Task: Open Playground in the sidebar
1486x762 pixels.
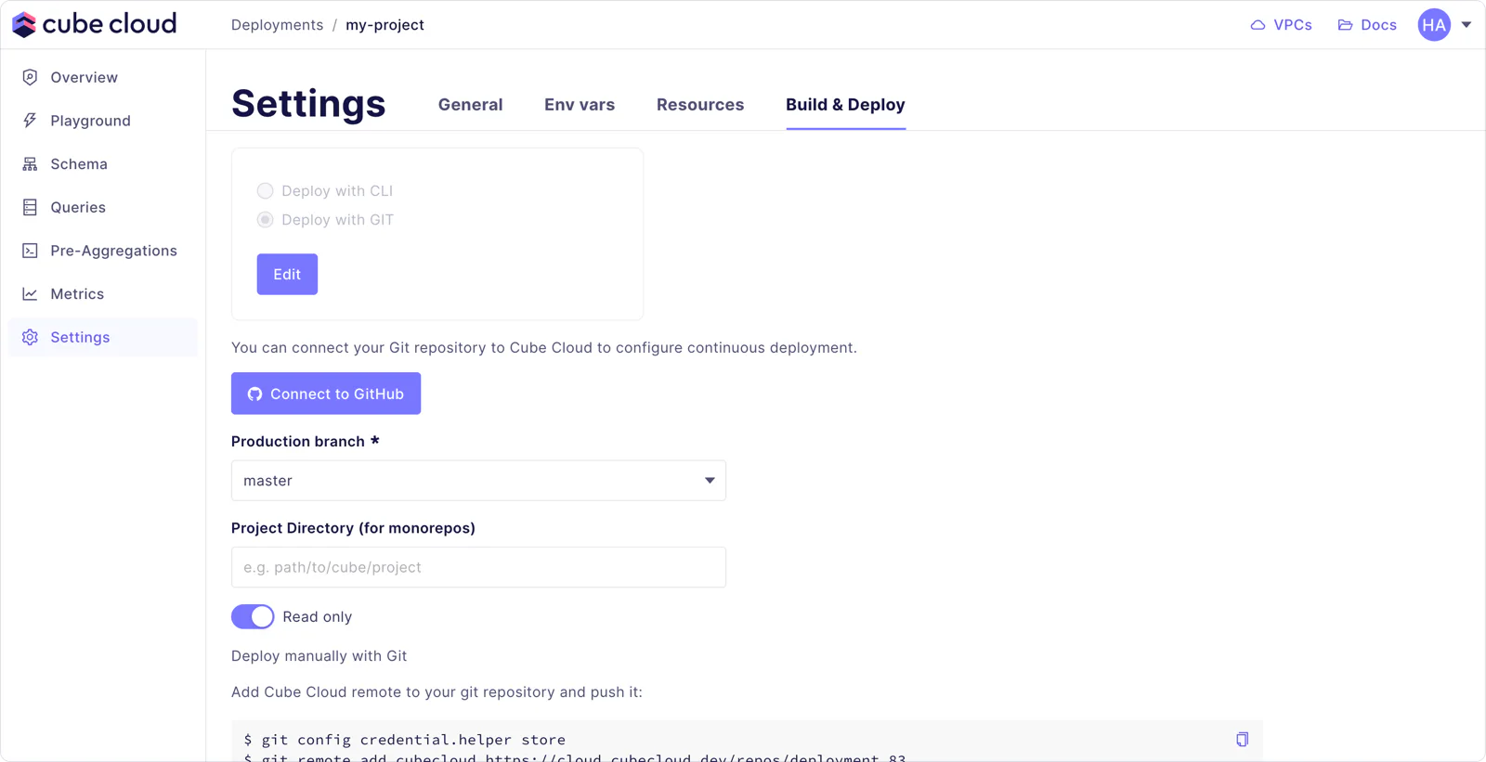Action: (x=103, y=121)
